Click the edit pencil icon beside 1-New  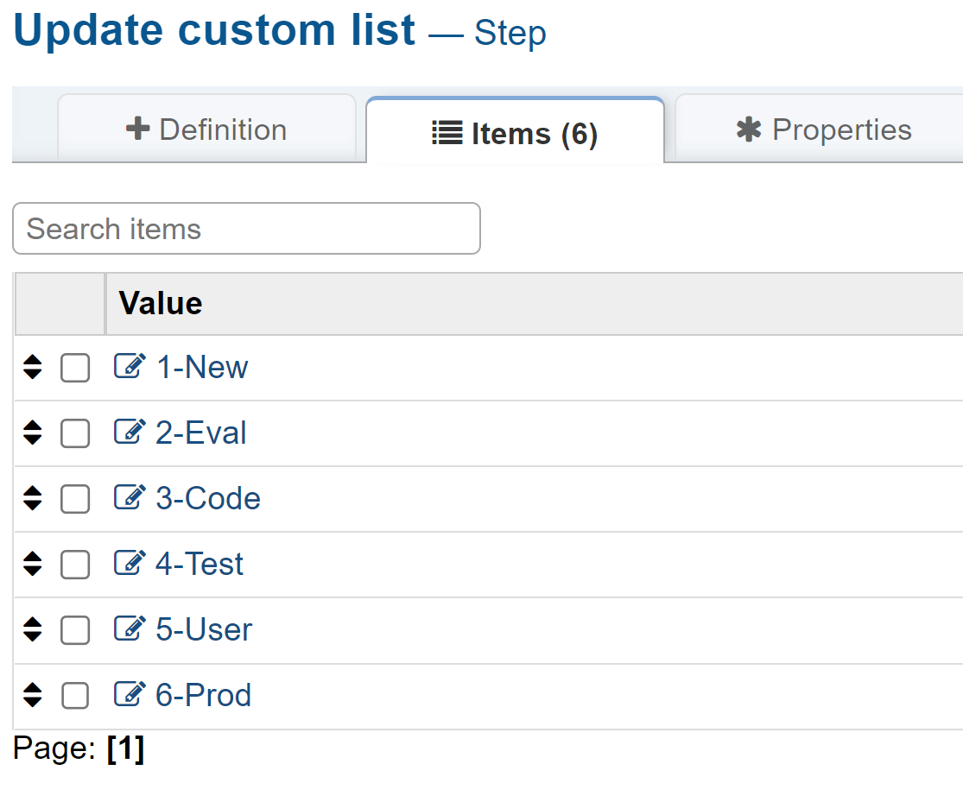[x=130, y=367]
